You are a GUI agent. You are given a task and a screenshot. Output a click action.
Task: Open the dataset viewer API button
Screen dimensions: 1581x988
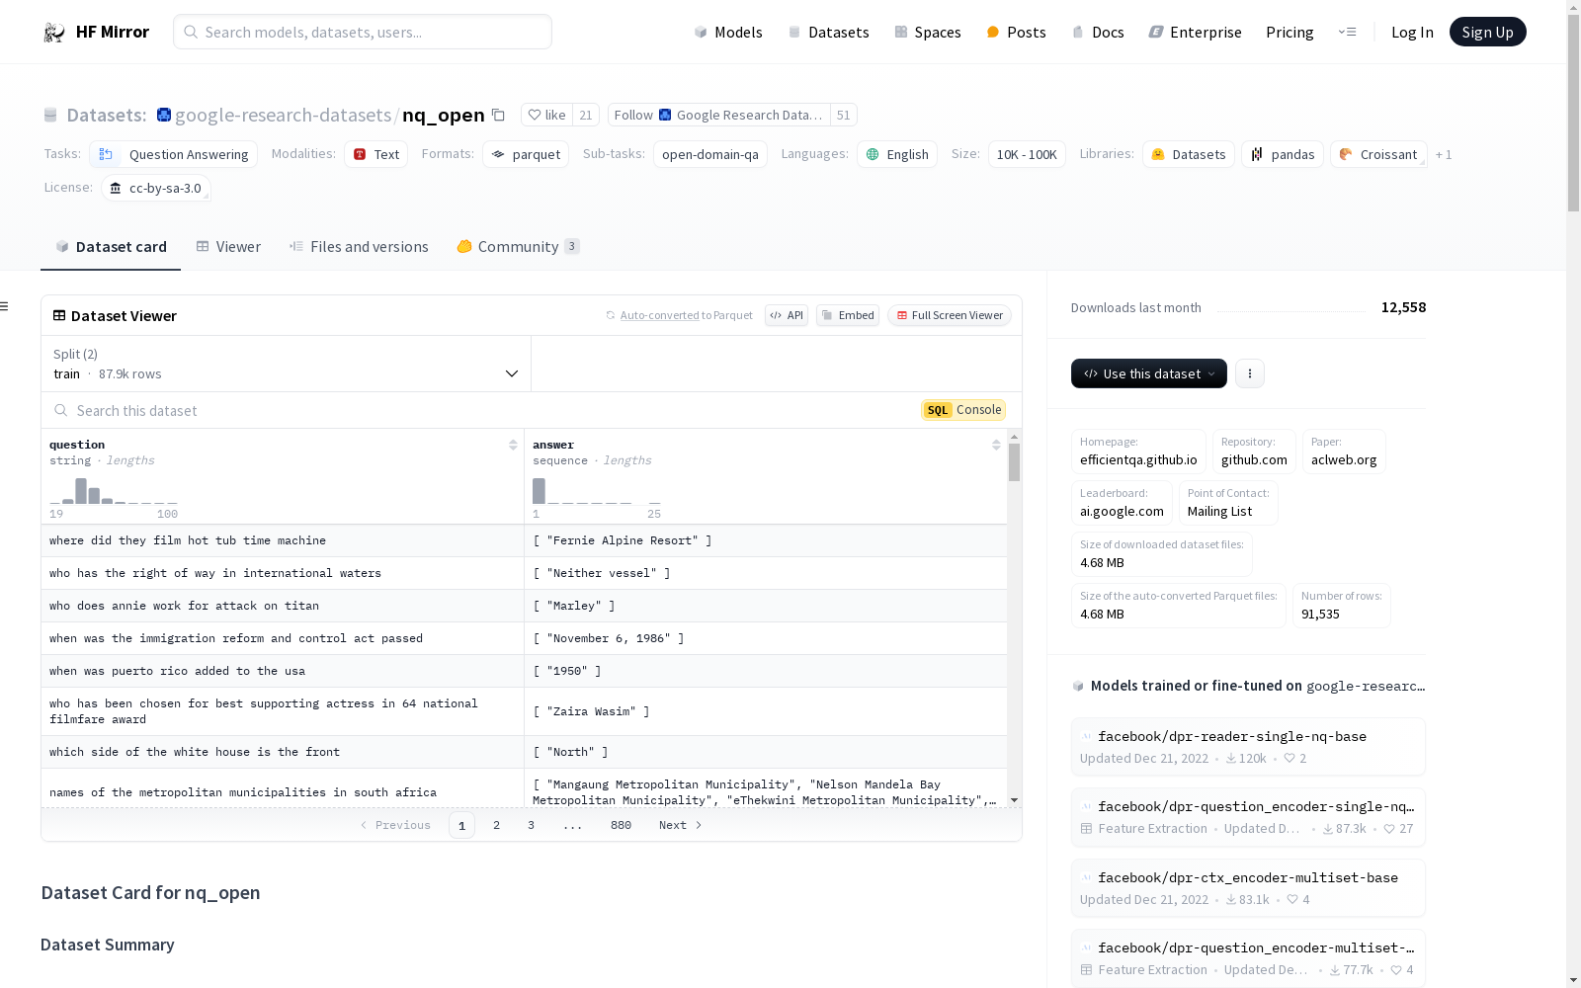click(787, 315)
